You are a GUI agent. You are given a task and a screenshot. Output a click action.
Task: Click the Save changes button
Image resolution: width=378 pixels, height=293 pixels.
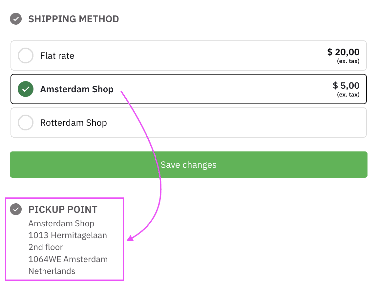pos(188,165)
